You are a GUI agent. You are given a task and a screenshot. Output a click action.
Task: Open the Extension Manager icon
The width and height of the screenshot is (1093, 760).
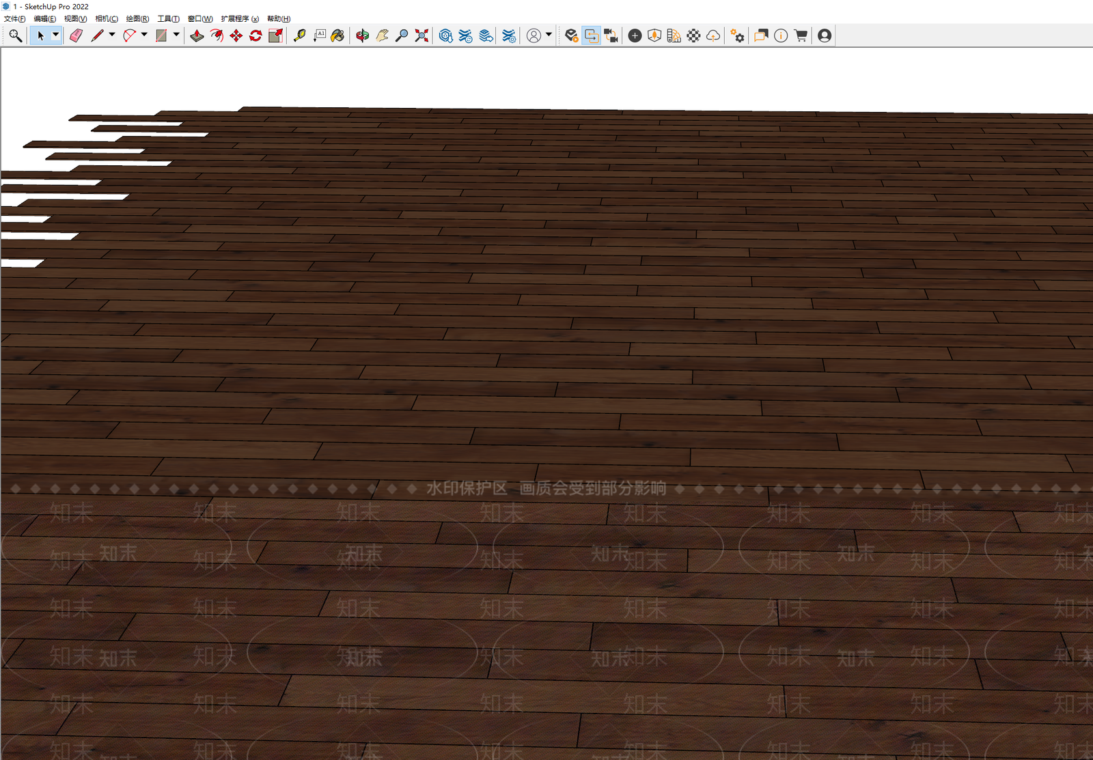(509, 36)
